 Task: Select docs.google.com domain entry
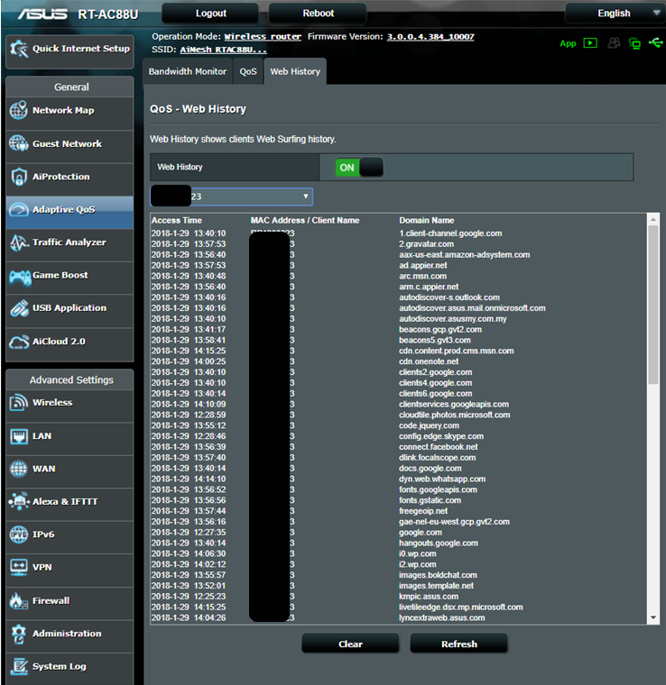(x=430, y=469)
